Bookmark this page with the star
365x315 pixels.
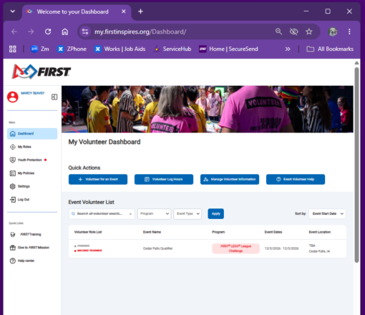(309, 31)
